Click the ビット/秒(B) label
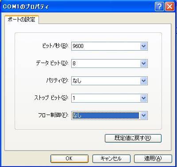This screenshot has height=167, width=177. tap(55, 46)
